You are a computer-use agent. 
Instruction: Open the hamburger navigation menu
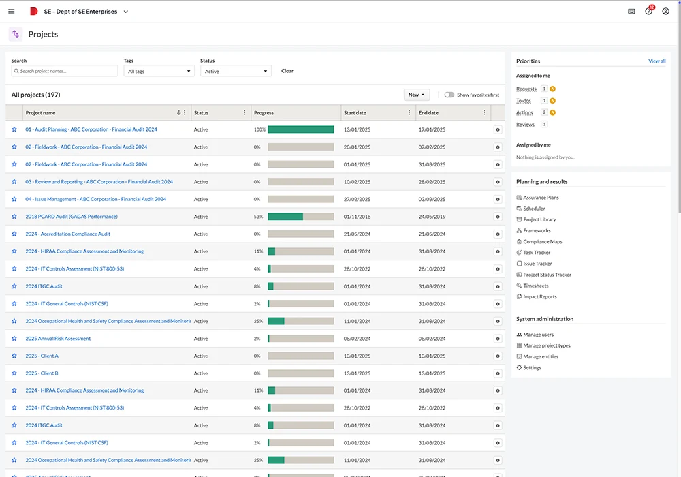click(11, 11)
